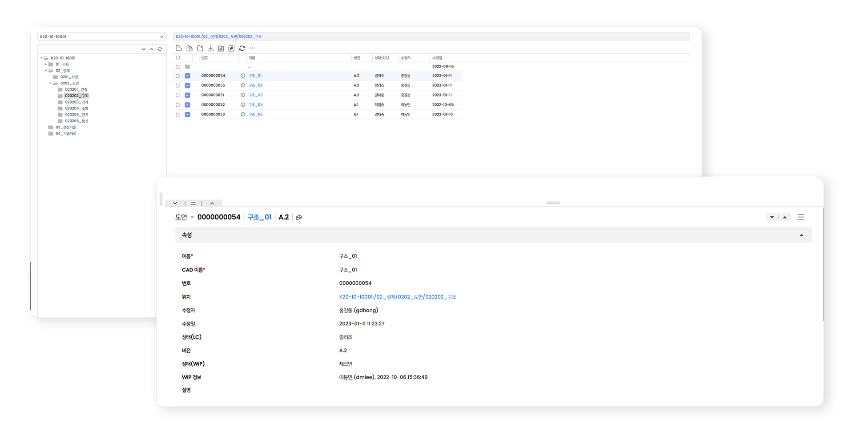This screenshot has width=854, height=431.
Task: Click the horizontal splitter handle above the detail panel
Action: (x=553, y=203)
